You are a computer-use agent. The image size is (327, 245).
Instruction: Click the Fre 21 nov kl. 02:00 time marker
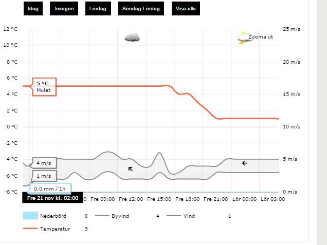(x=52, y=198)
